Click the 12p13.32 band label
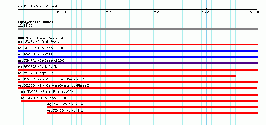 25,26
